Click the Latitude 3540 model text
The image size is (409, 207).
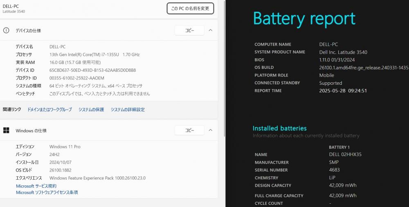pos(14,11)
